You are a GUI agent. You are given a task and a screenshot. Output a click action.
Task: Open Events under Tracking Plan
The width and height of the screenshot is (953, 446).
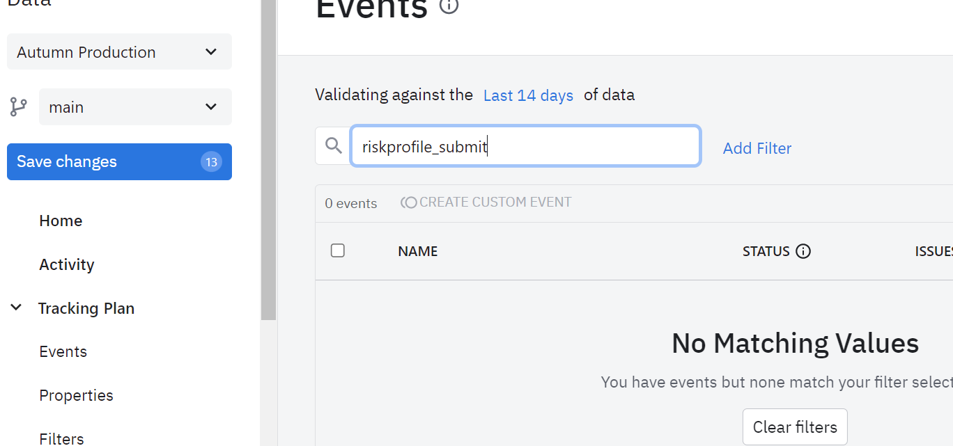tap(63, 351)
